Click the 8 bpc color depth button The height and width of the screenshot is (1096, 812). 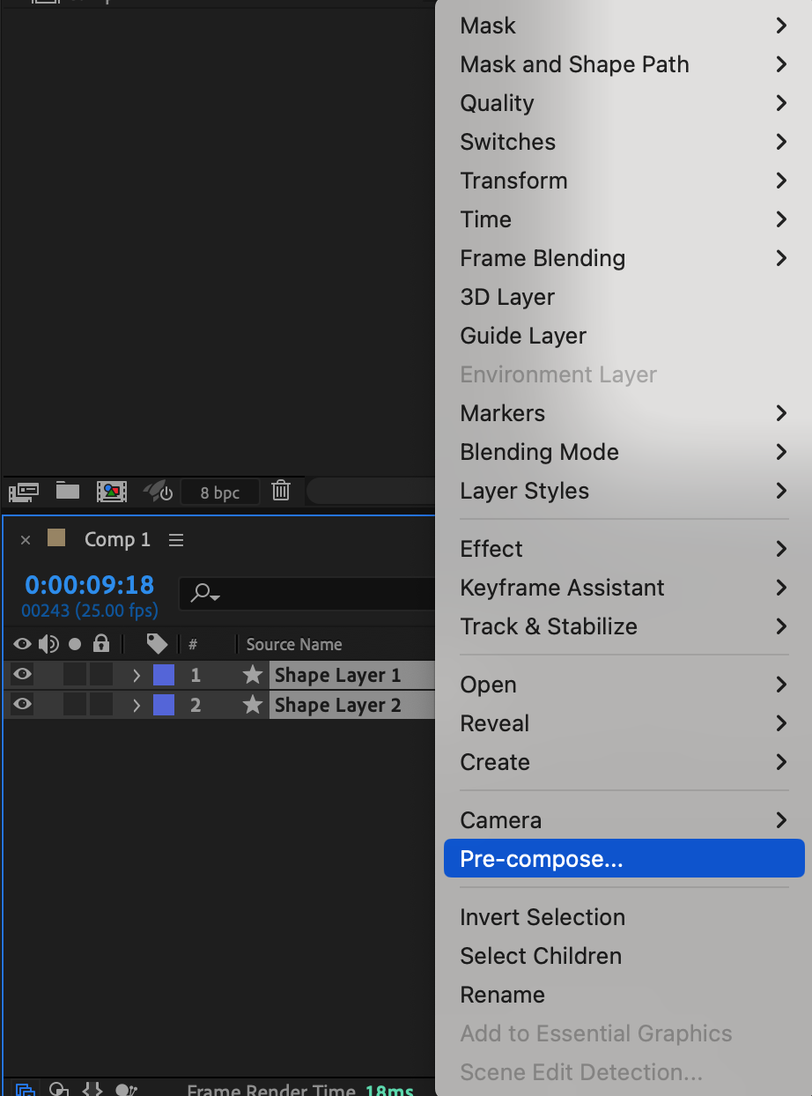point(219,492)
